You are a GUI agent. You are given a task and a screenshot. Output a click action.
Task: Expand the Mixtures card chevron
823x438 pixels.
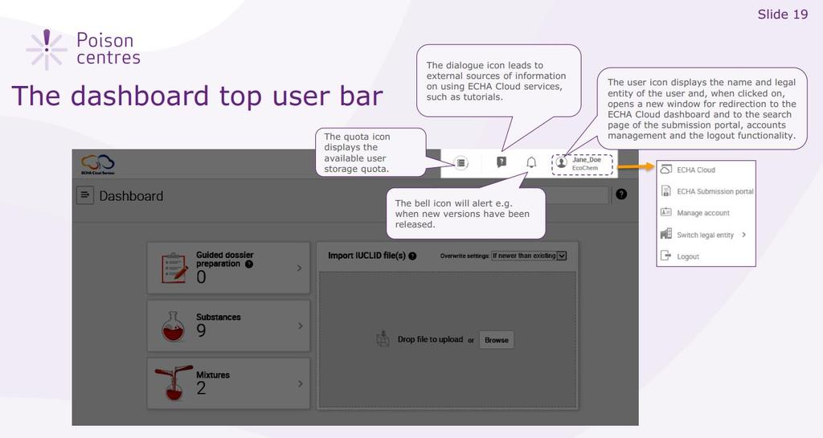point(301,384)
